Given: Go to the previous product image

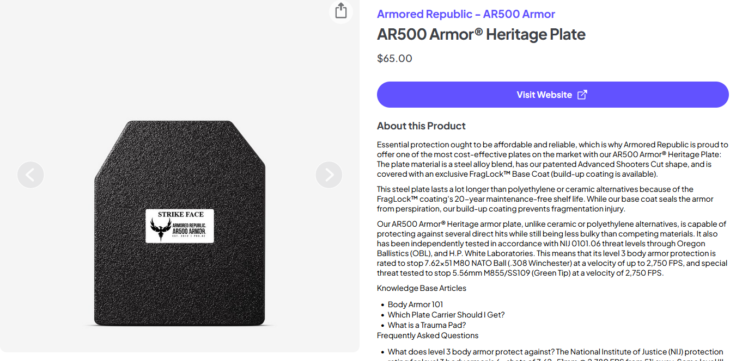Looking at the screenshot, I should point(31,175).
